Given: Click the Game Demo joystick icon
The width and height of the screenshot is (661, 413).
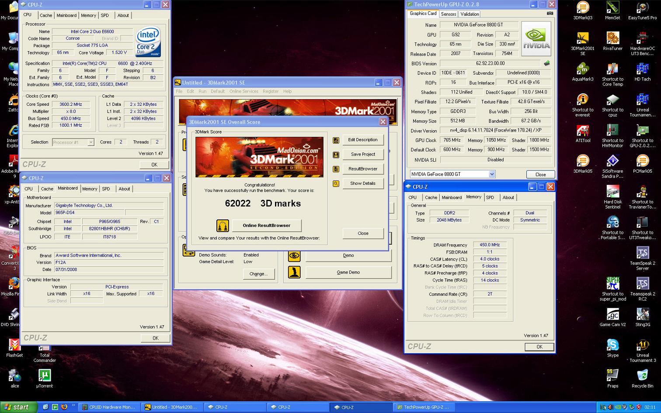Looking at the screenshot, I should [x=294, y=272].
